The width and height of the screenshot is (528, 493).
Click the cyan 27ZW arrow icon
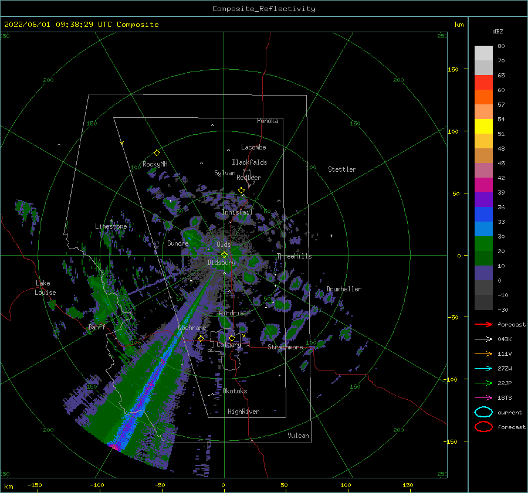483,369
